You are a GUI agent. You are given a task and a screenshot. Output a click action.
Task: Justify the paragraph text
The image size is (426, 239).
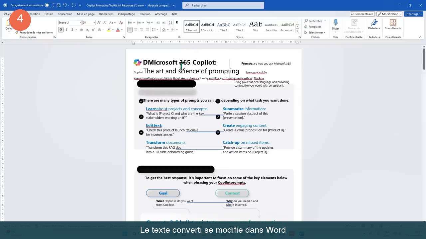tap(147, 30)
